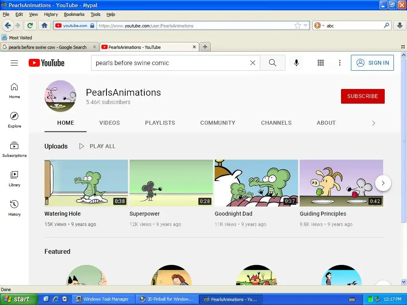Switch to Windows Task Manager on taskbar
Screen dimensions: 407x305
[103, 299]
